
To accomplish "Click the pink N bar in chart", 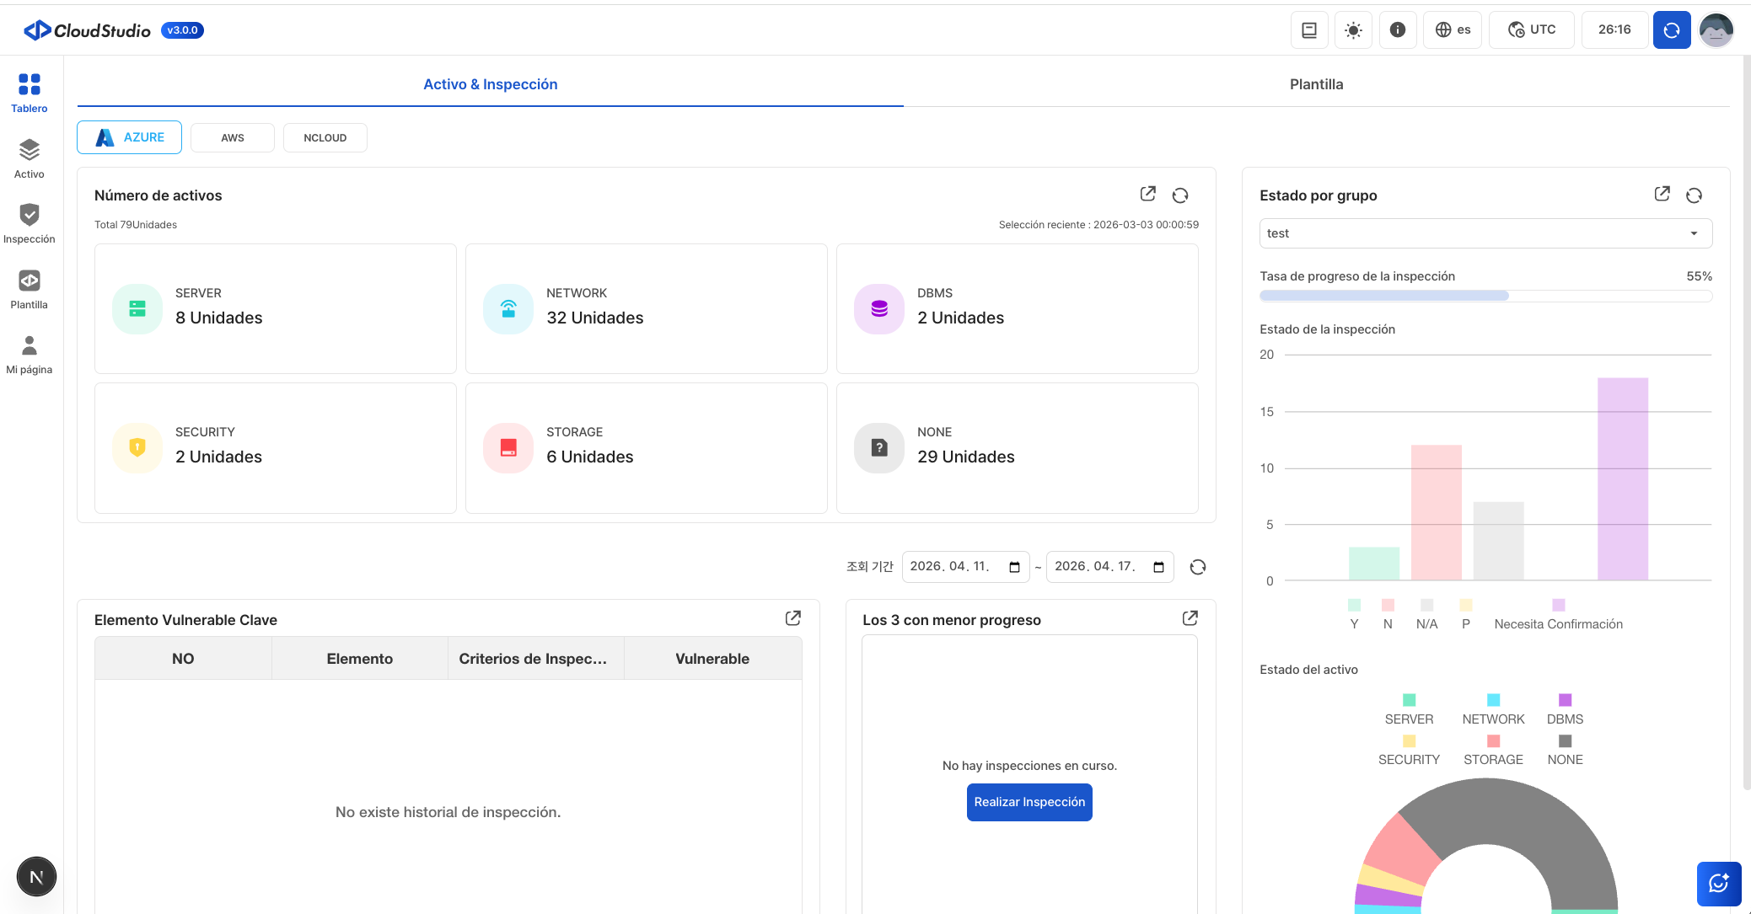I will coord(1436,512).
